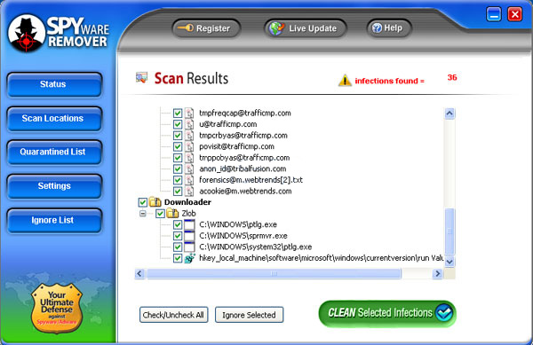Open the Status section
Image resolution: width=533 pixels, height=345 pixels.
(x=53, y=84)
